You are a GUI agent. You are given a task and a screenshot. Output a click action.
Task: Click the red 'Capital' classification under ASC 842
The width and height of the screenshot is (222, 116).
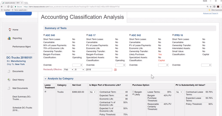161,60
